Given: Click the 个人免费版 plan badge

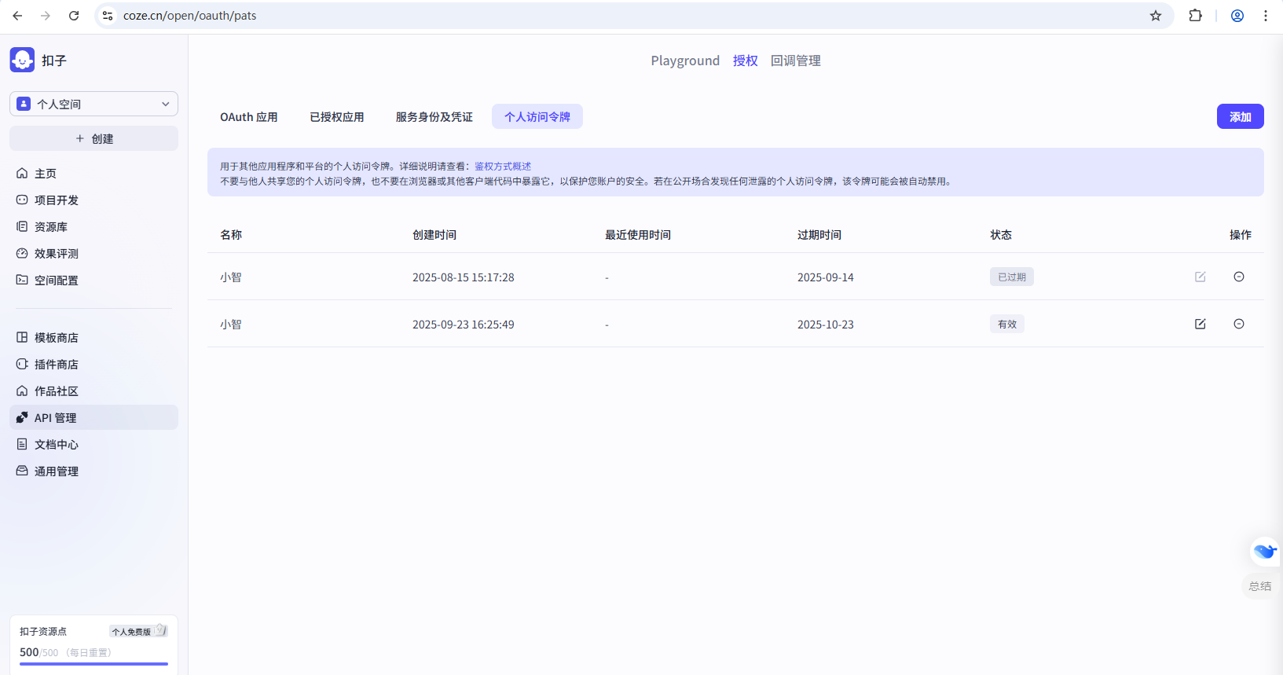Looking at the screenshot, I should coord(138,631).
